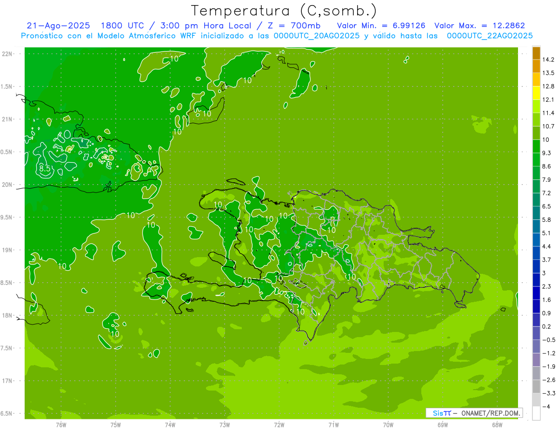Click the "8.5" contour label over Cuba
Image resolution: width=558 pixels, height=431 pixels.
(45, 169)
